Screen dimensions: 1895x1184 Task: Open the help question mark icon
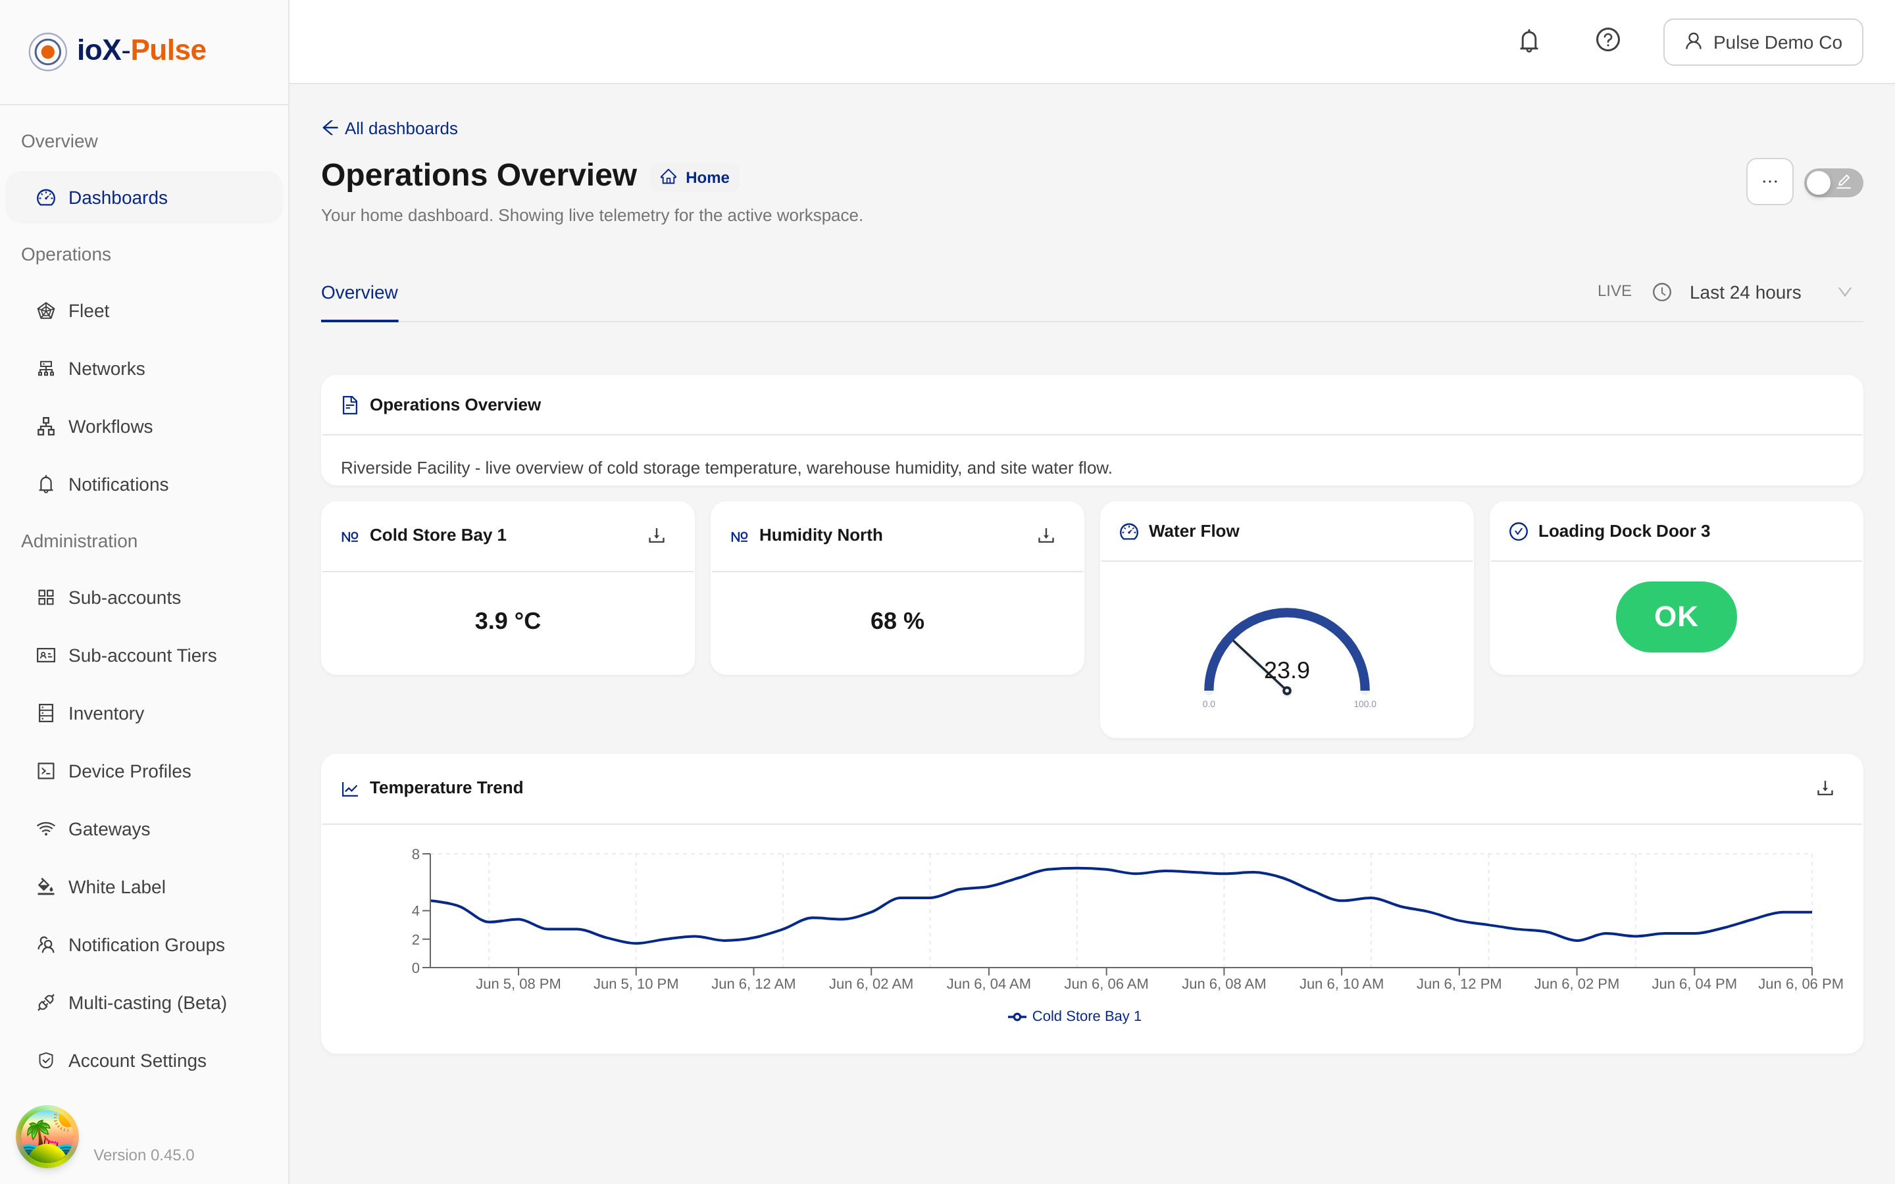click(1607, 40)
